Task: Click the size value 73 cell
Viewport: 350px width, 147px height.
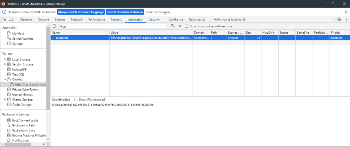Action: tap(253, 38)
